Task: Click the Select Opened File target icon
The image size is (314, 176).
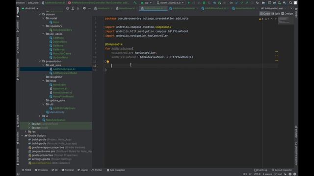Action: tap(68, 8)
